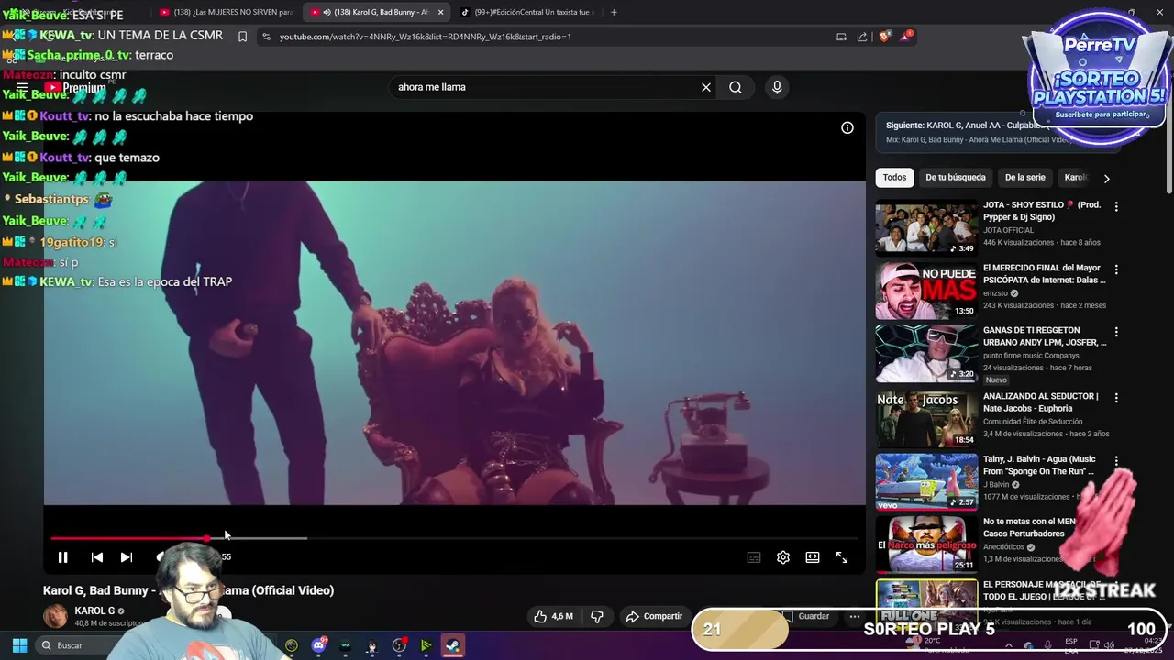Select De tu búsqueda filter chip
Image resolution: width=1174 pixels, height=660 pixels.
pos(956,178)
